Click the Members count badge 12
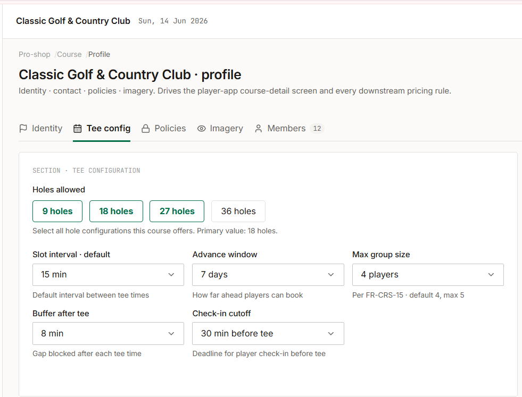This screenshot has height=397, width=522. pyautogui.click(x=317, y=128)
